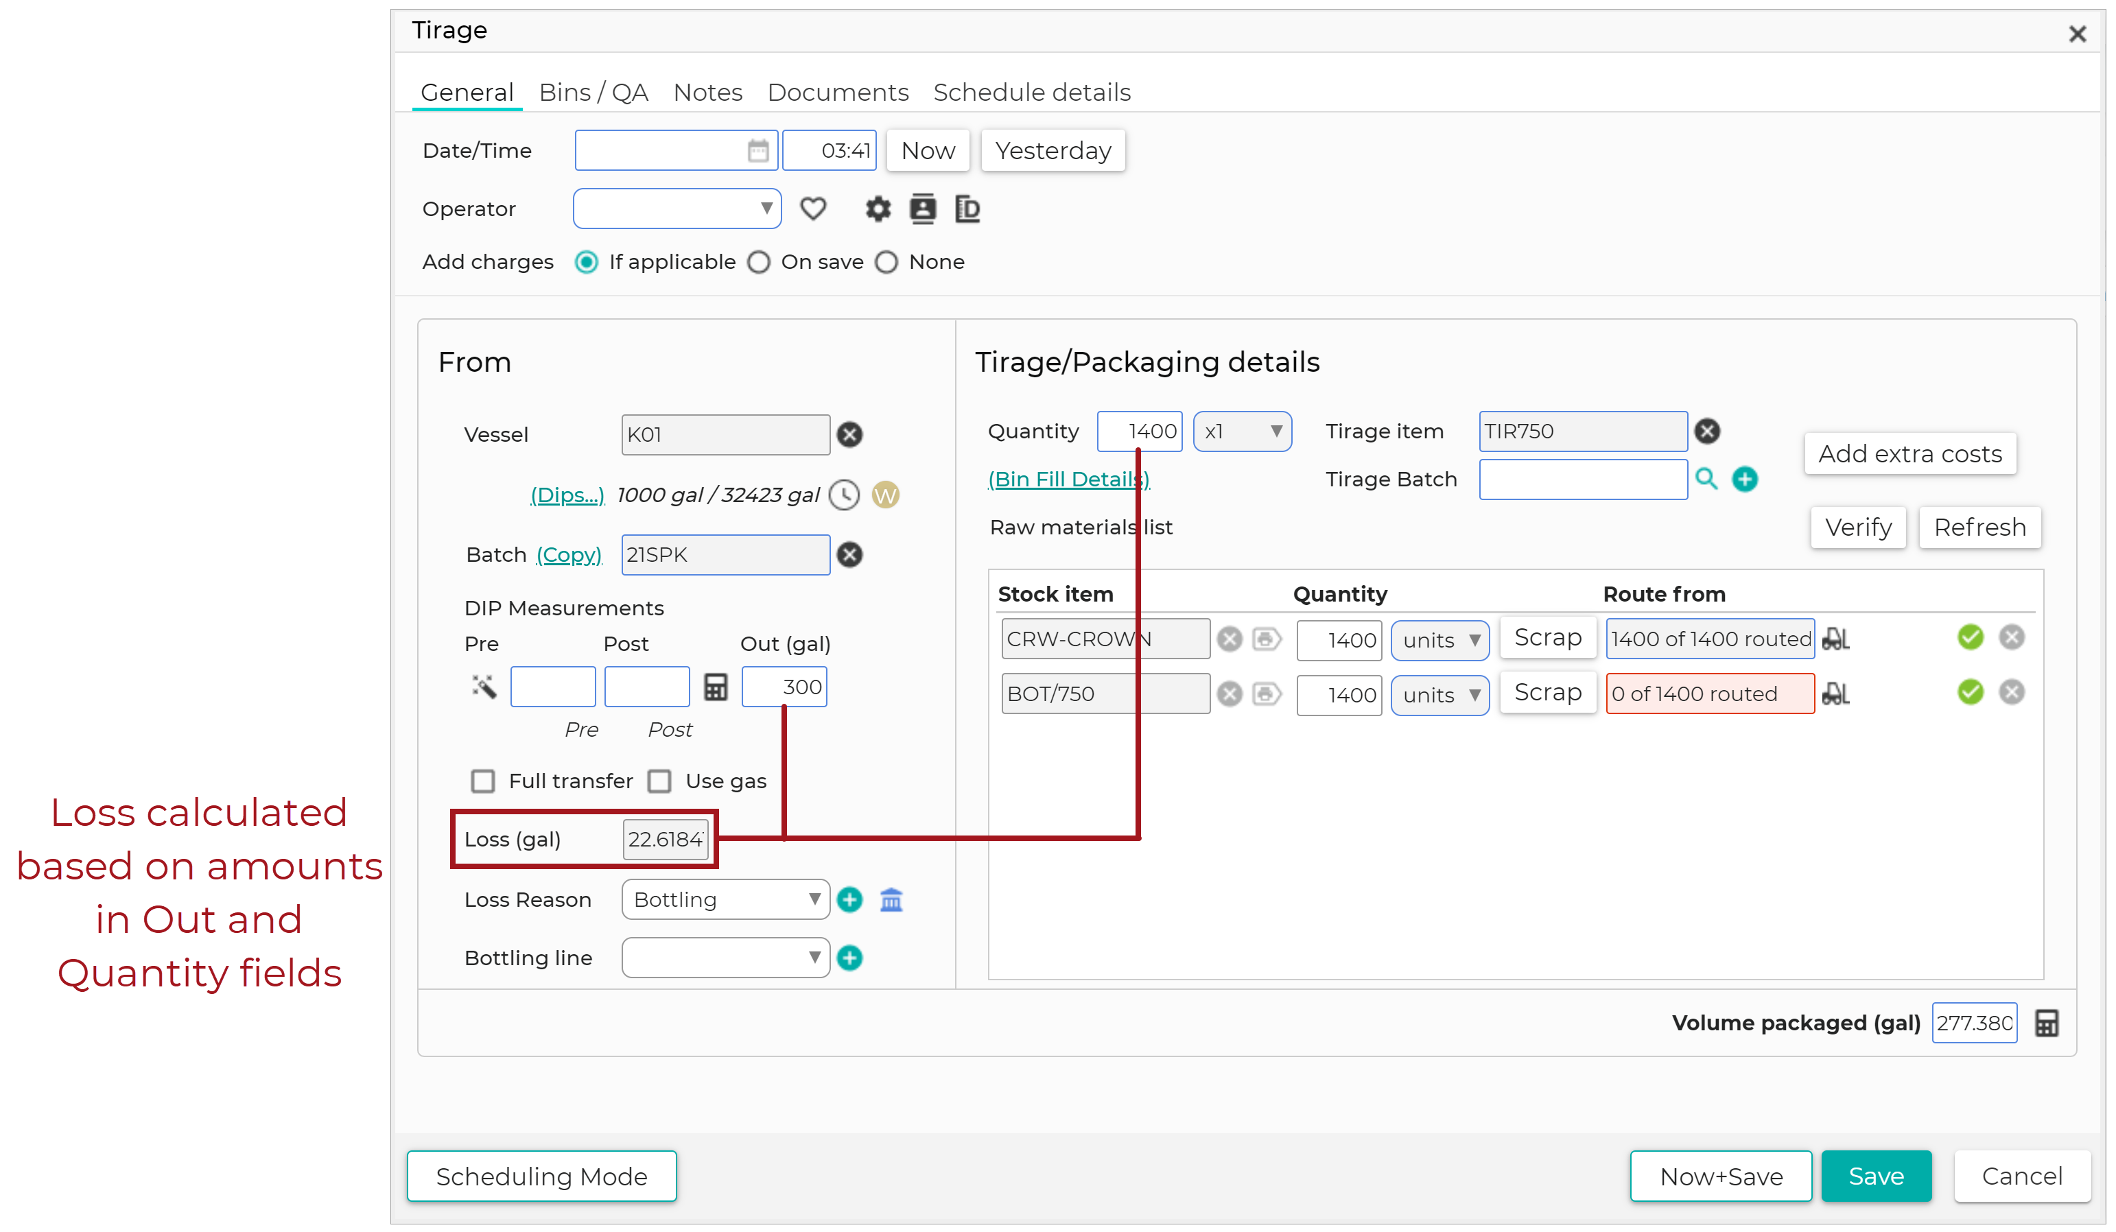The image size is (2116, 1232).
Task: Click the Volume packaged field
Action: coord(1974,1024)
